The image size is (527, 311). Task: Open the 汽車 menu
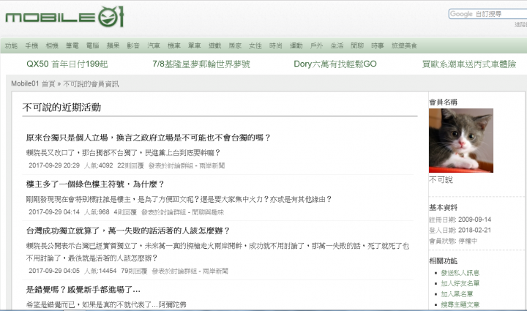coord(154,45)
